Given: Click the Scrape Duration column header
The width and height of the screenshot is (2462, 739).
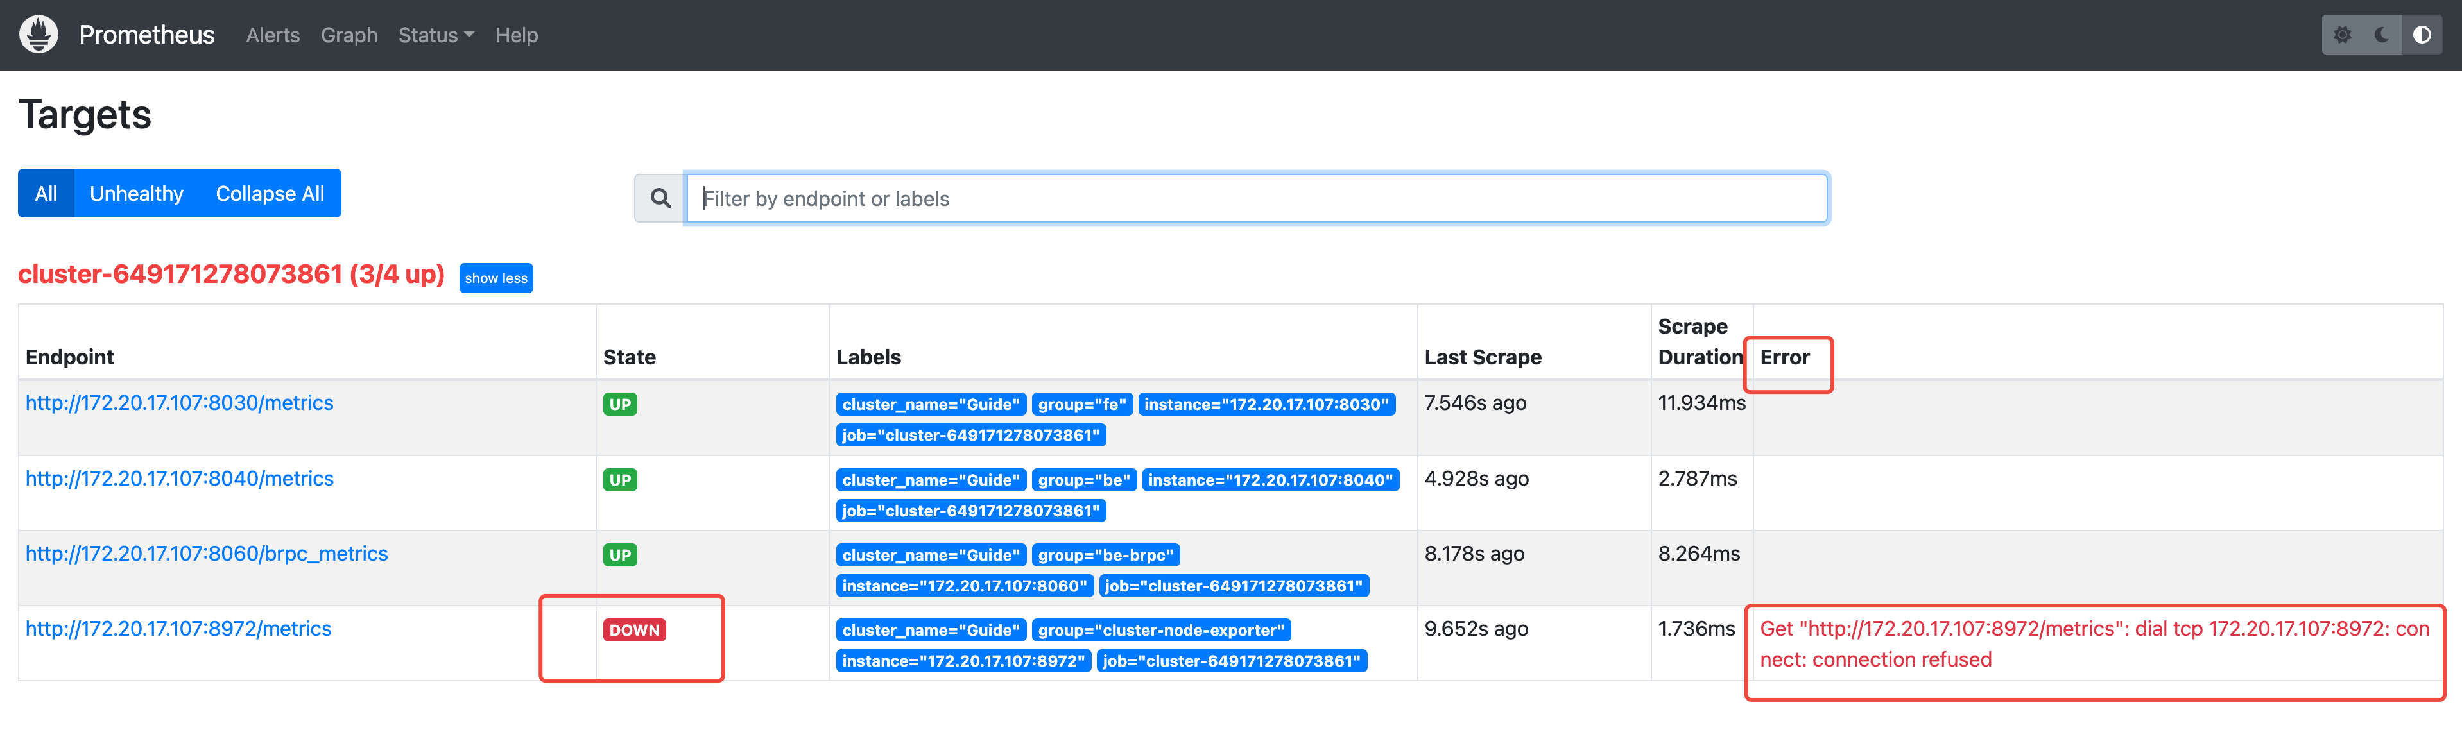Looking at the screenshot, I should (x=1700, y=342).
